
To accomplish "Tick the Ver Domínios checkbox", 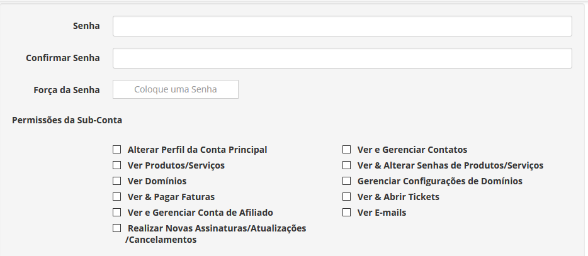I will 116,181.
